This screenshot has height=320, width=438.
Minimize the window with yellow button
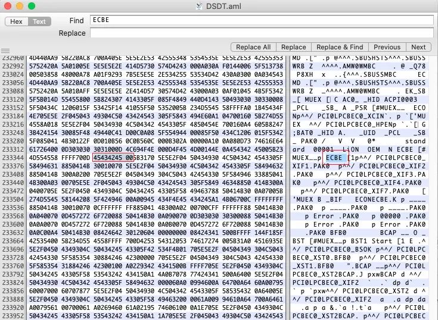[20, 6]
